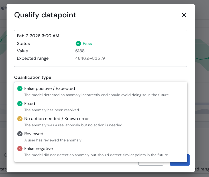Click the green Pass status icon
This screenshot has width=209, height=177.
pyautogui.click(x=78, y=44)
